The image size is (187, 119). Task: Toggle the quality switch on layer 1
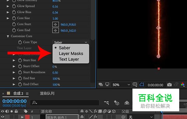[91, 117]
